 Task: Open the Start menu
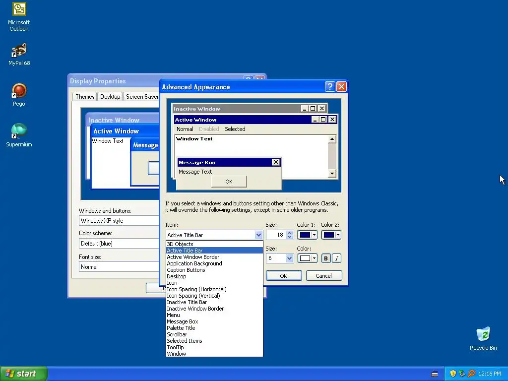[24, 374]
